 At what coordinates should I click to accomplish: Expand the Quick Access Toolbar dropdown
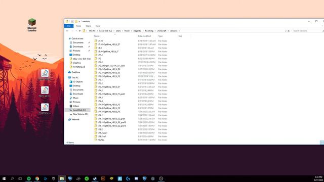coord(79,21)
